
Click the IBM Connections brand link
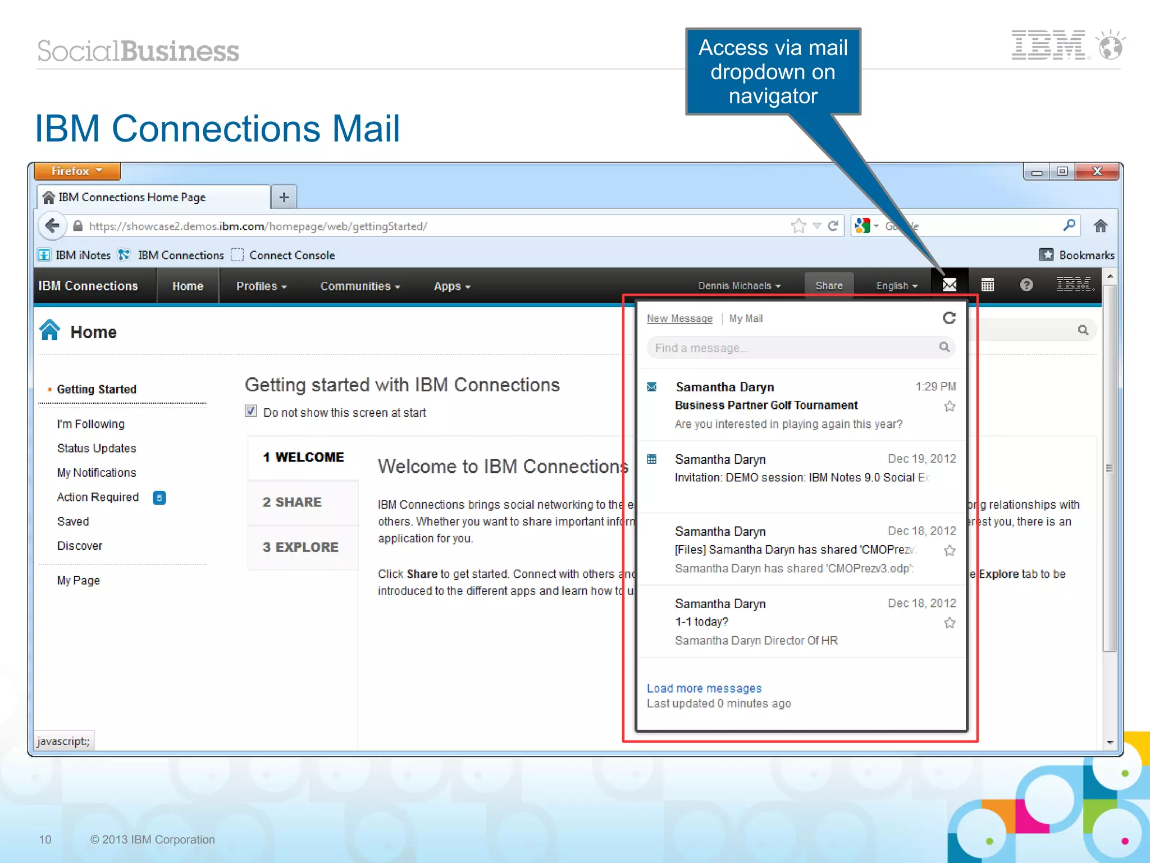tap(88, 286)
